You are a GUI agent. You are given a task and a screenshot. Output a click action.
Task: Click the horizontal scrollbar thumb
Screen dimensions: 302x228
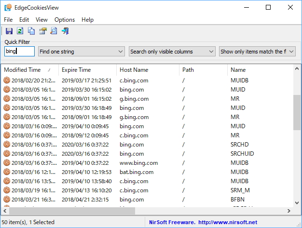72,211
